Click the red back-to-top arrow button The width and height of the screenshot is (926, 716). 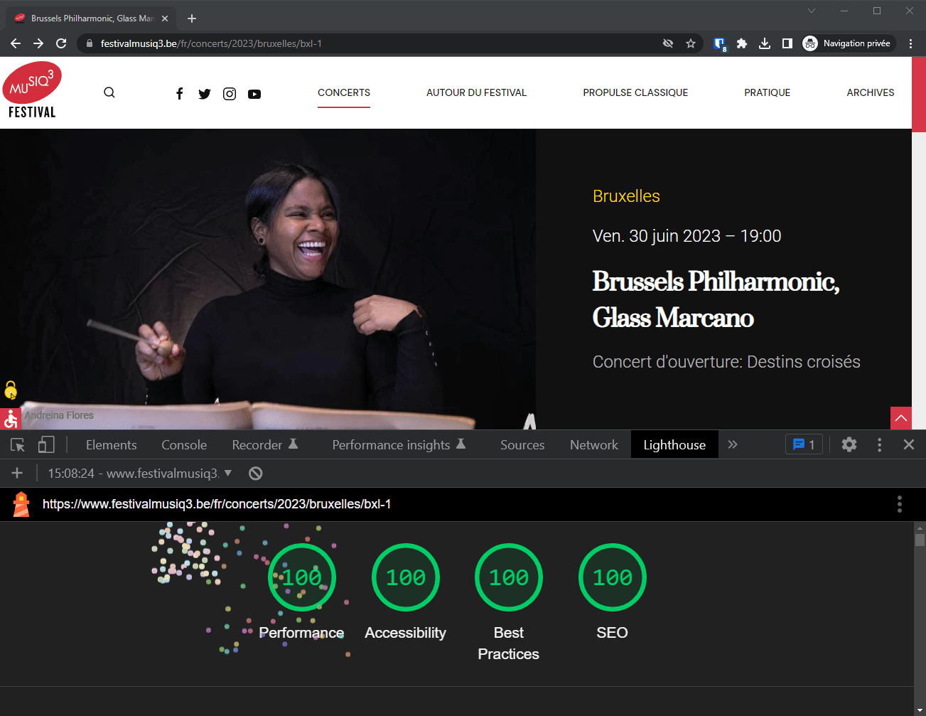pyautogui.click(x=901, y=418)
